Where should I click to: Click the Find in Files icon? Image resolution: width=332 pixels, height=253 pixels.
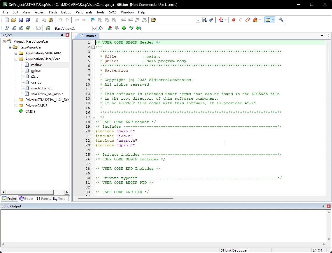(154, 20)
